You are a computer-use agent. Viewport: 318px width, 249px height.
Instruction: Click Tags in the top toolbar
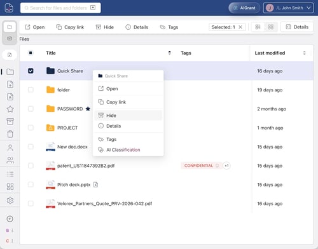169,27
